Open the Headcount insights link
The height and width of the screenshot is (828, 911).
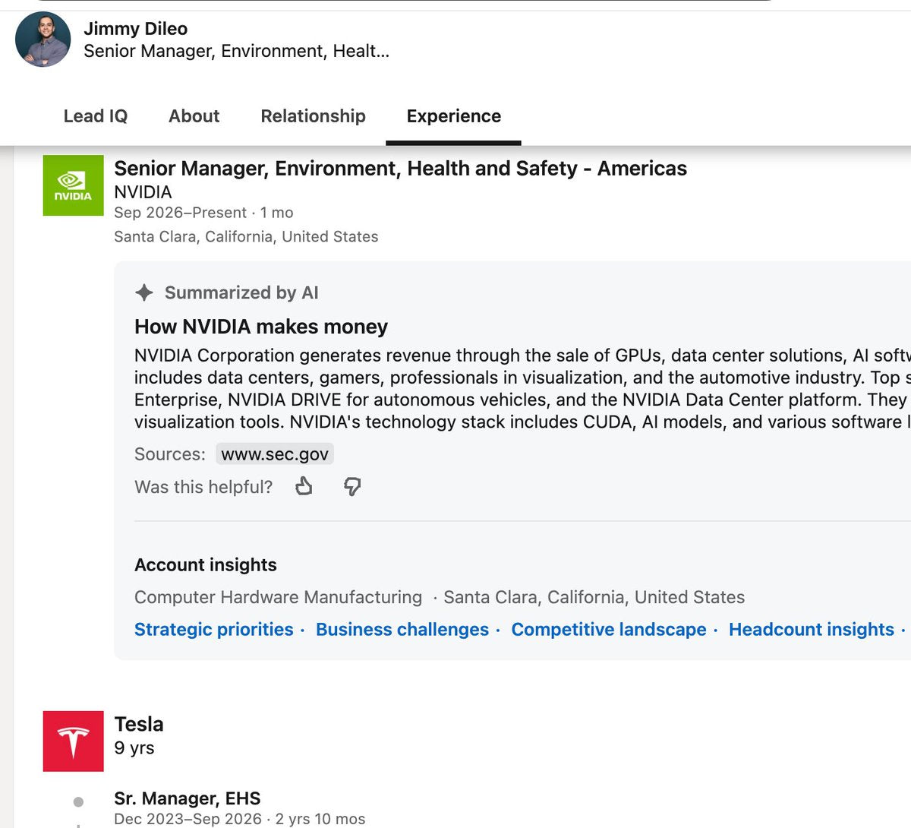[812, 630]
